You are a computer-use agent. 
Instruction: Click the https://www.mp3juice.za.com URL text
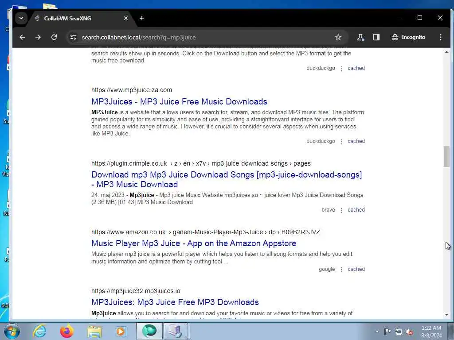click(131, 90)
